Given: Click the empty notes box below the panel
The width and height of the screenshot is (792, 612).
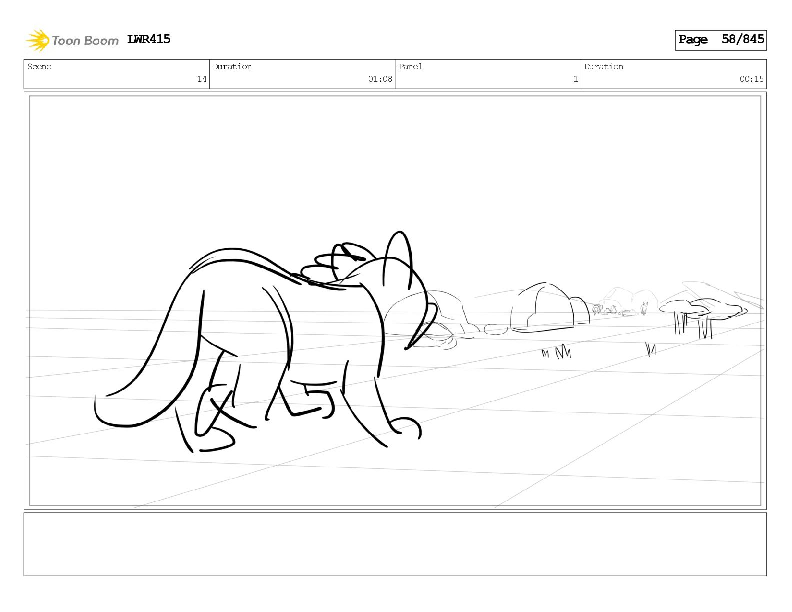Looking at the screenshot, I should pos(395,544).
